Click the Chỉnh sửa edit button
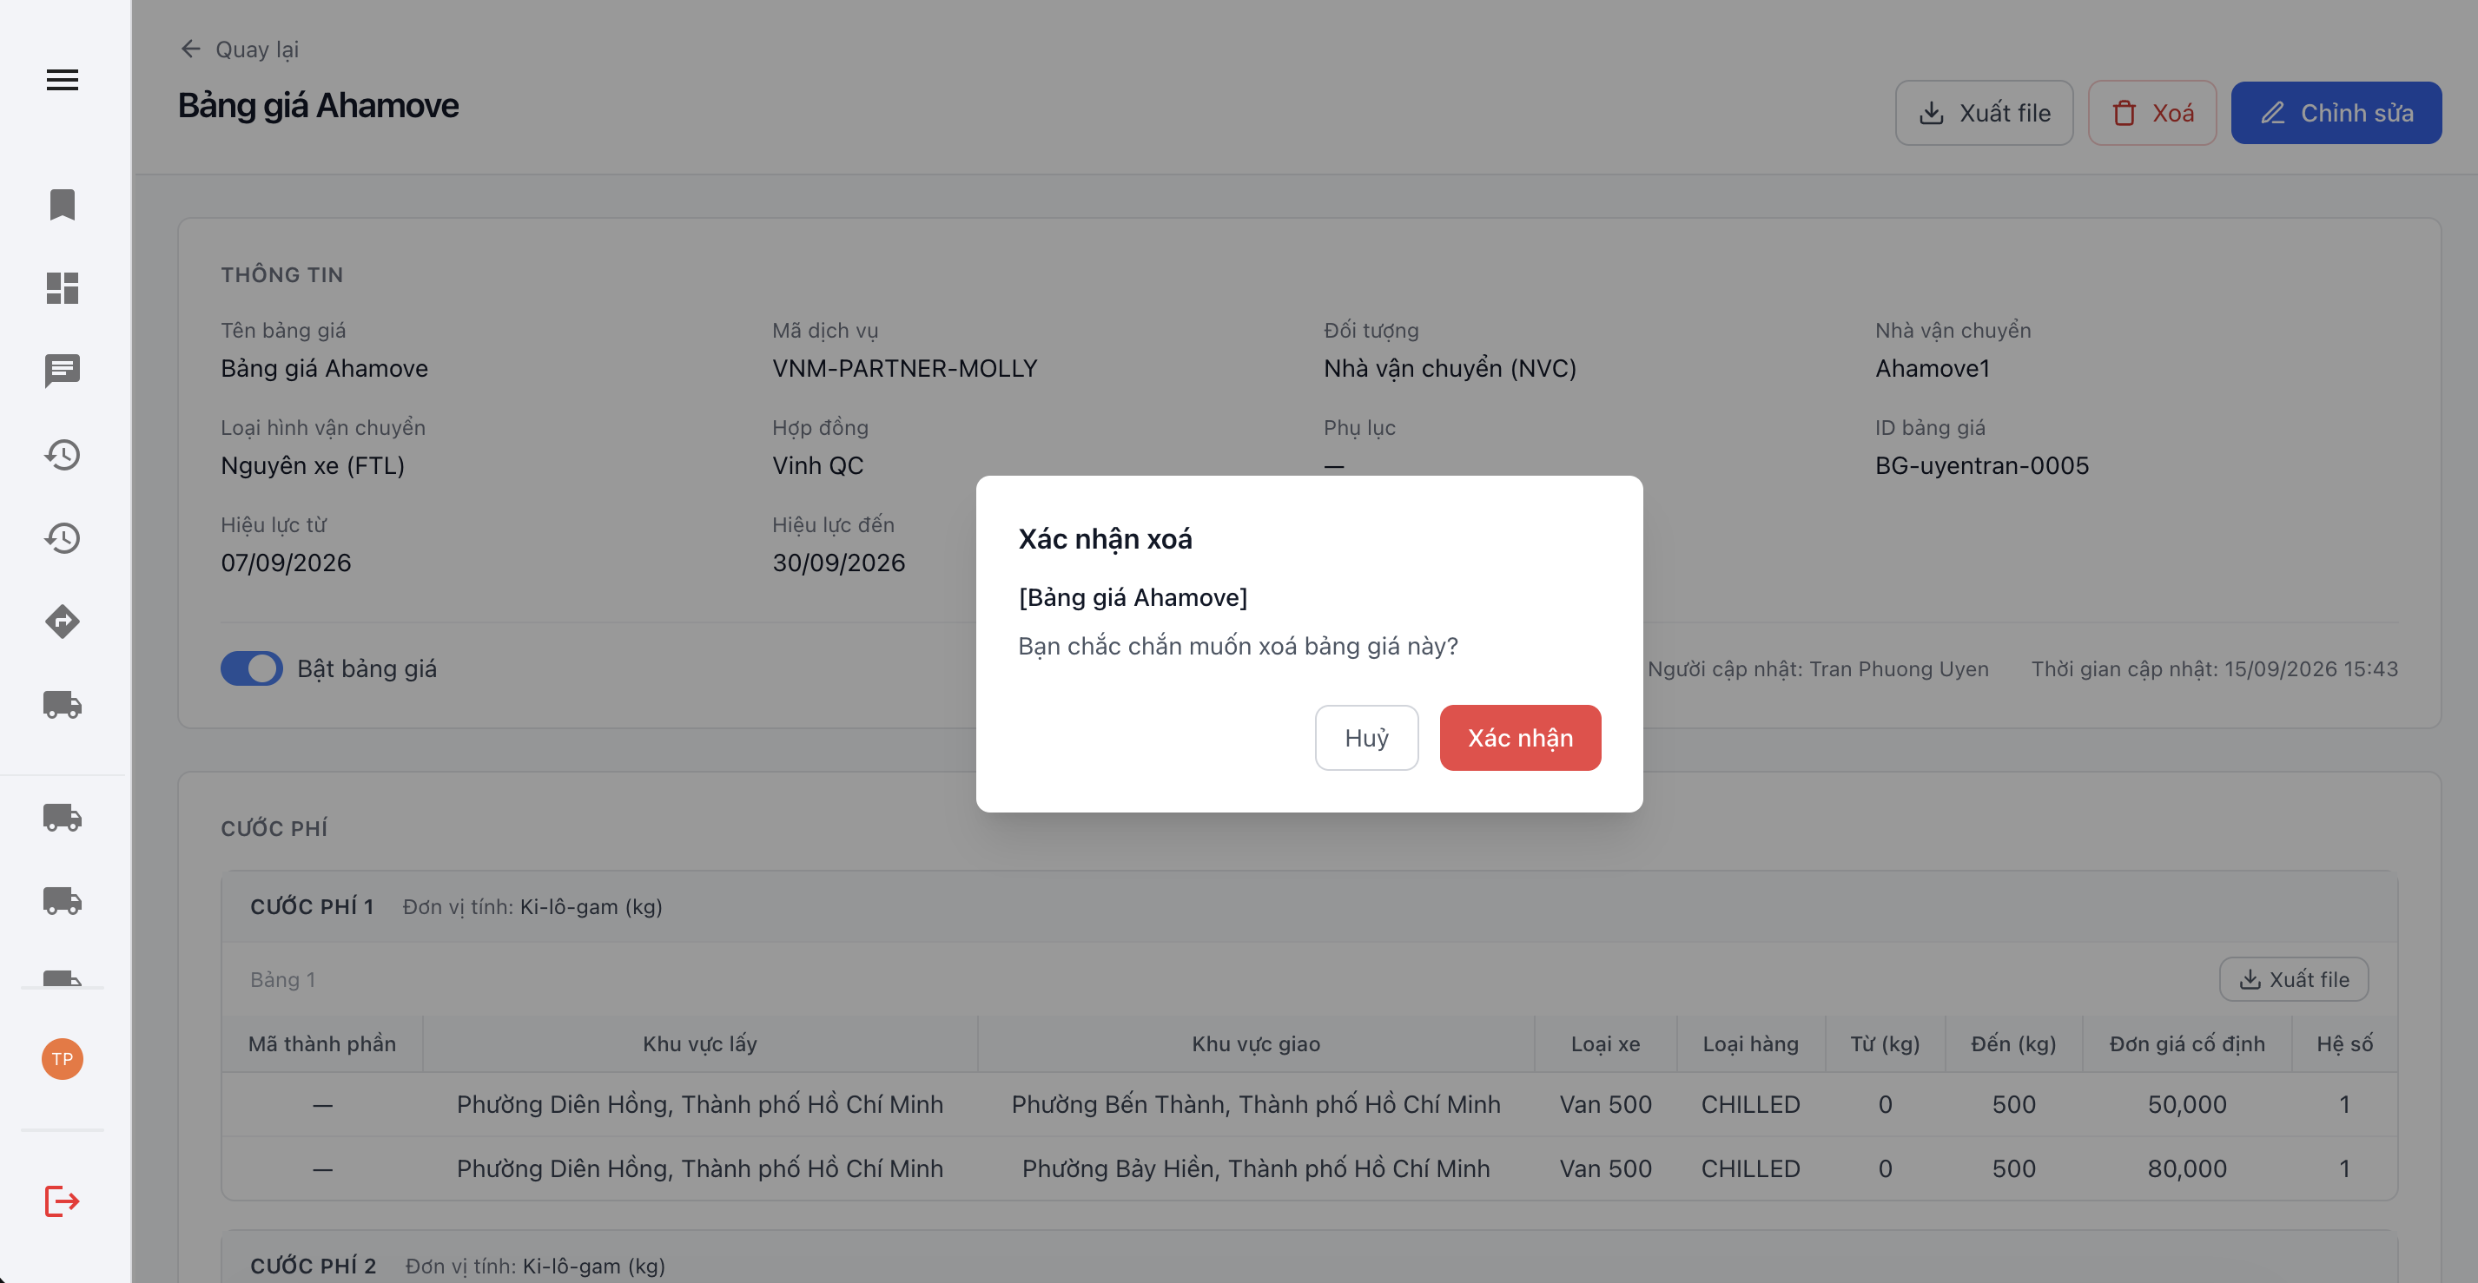 click(2336, 113)
